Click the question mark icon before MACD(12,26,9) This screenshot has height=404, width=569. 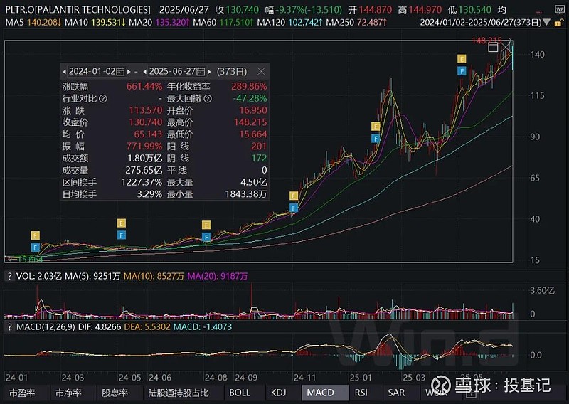coord(9,326)
